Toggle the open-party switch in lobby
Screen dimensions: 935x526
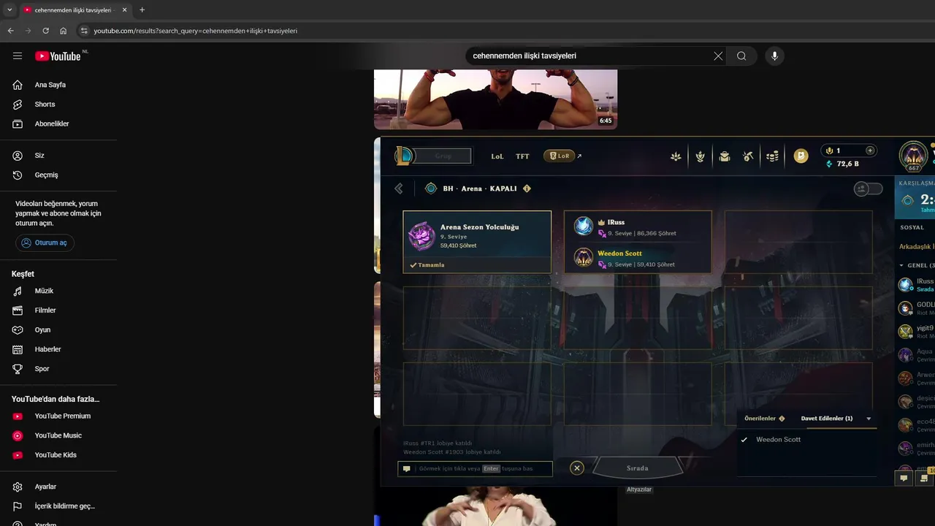pos(869,189)
